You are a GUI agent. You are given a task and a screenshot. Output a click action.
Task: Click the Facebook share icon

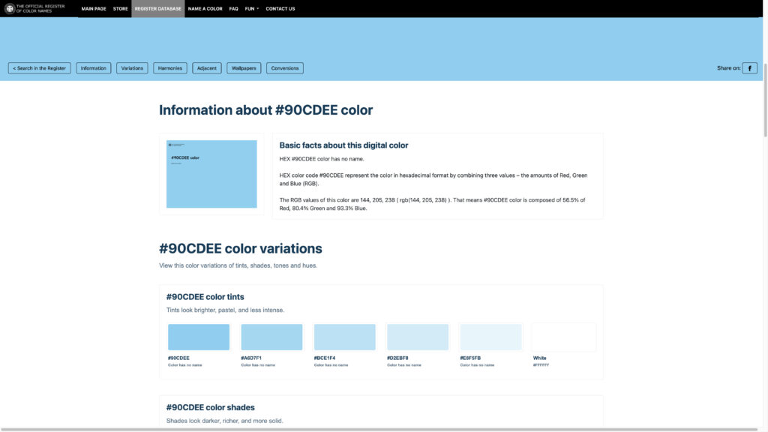(x=748, y=67)
